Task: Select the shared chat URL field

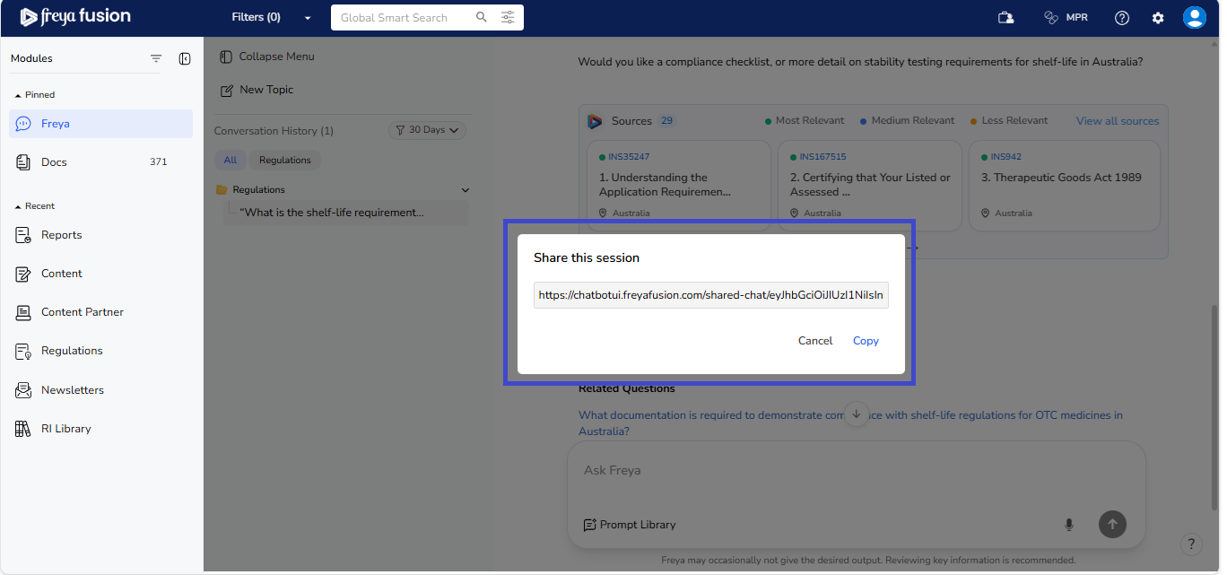Action: 710,295
